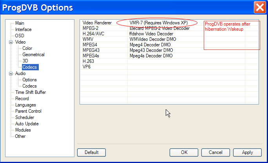Open the Main options page
This screenshot has height=163, width=268.
point(20,23)
